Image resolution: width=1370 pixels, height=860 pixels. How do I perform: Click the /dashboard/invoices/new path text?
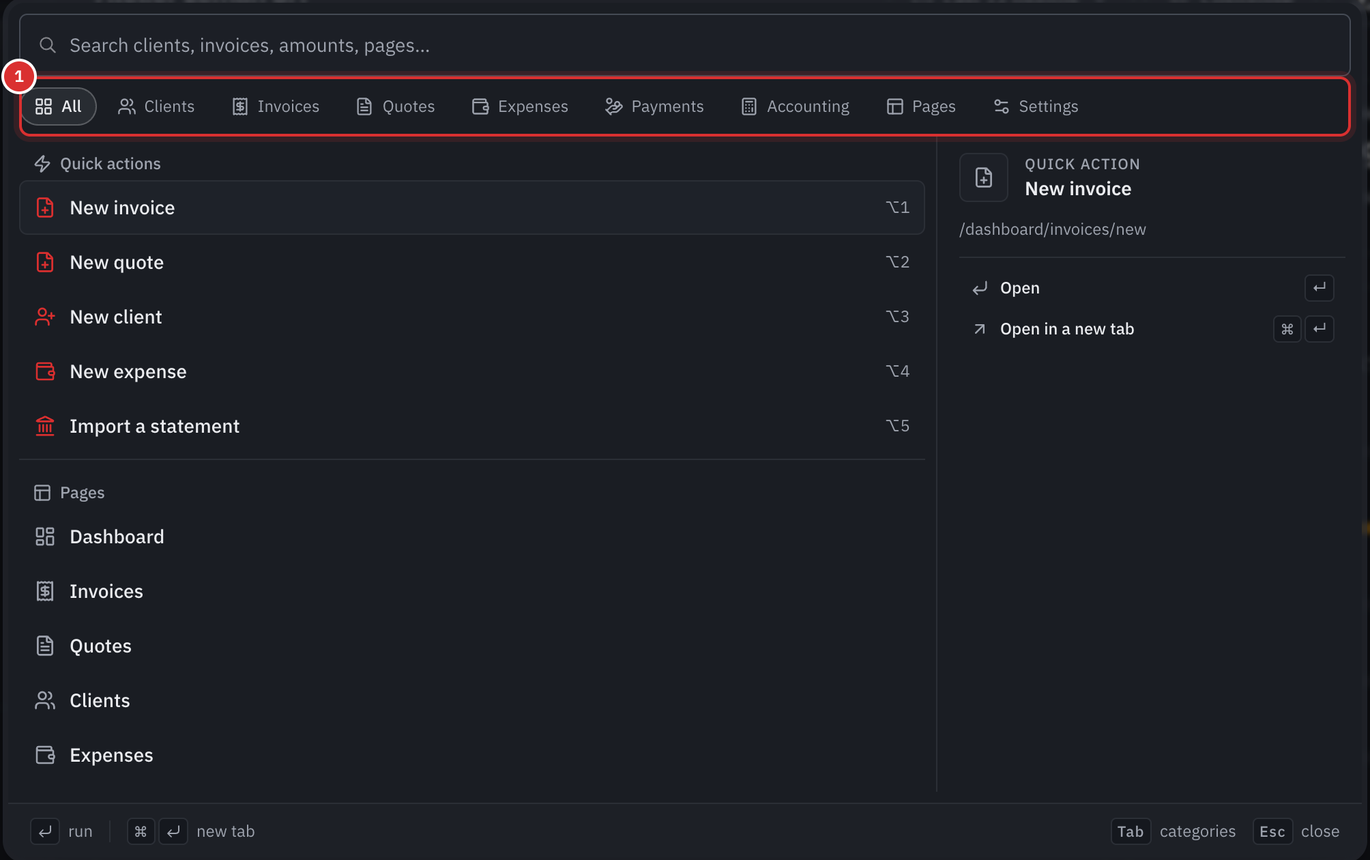[1053, 229]
